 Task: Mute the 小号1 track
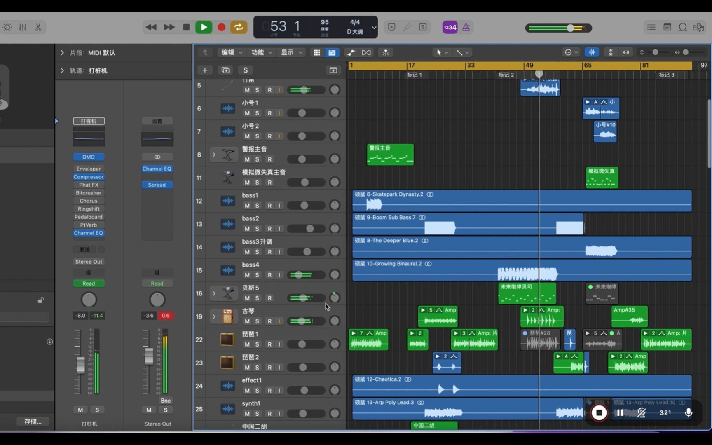247,113
